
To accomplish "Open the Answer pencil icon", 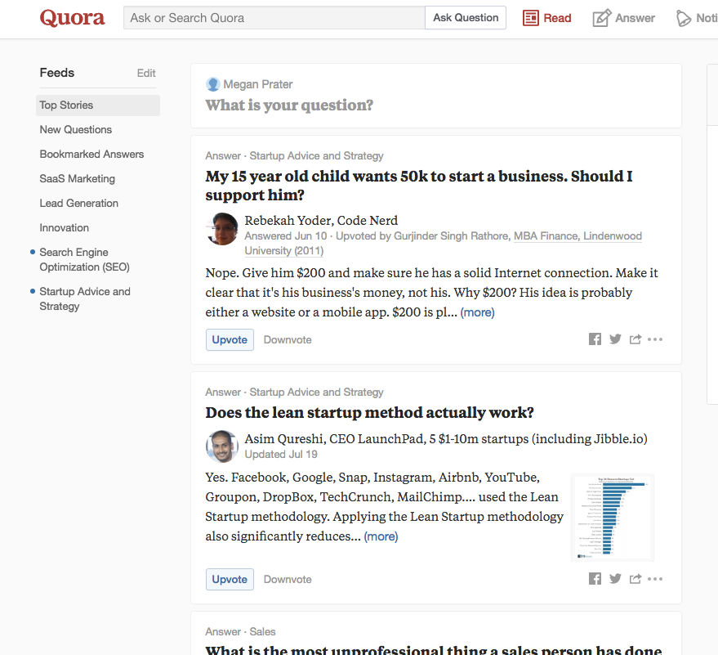I will point(602,18).
